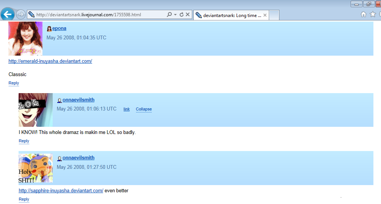
Task: Click the user icon beside epona
Action: pyautogui.click(x=49, y=28)
